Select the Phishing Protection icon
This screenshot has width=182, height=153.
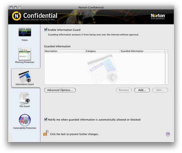point(25,54)
